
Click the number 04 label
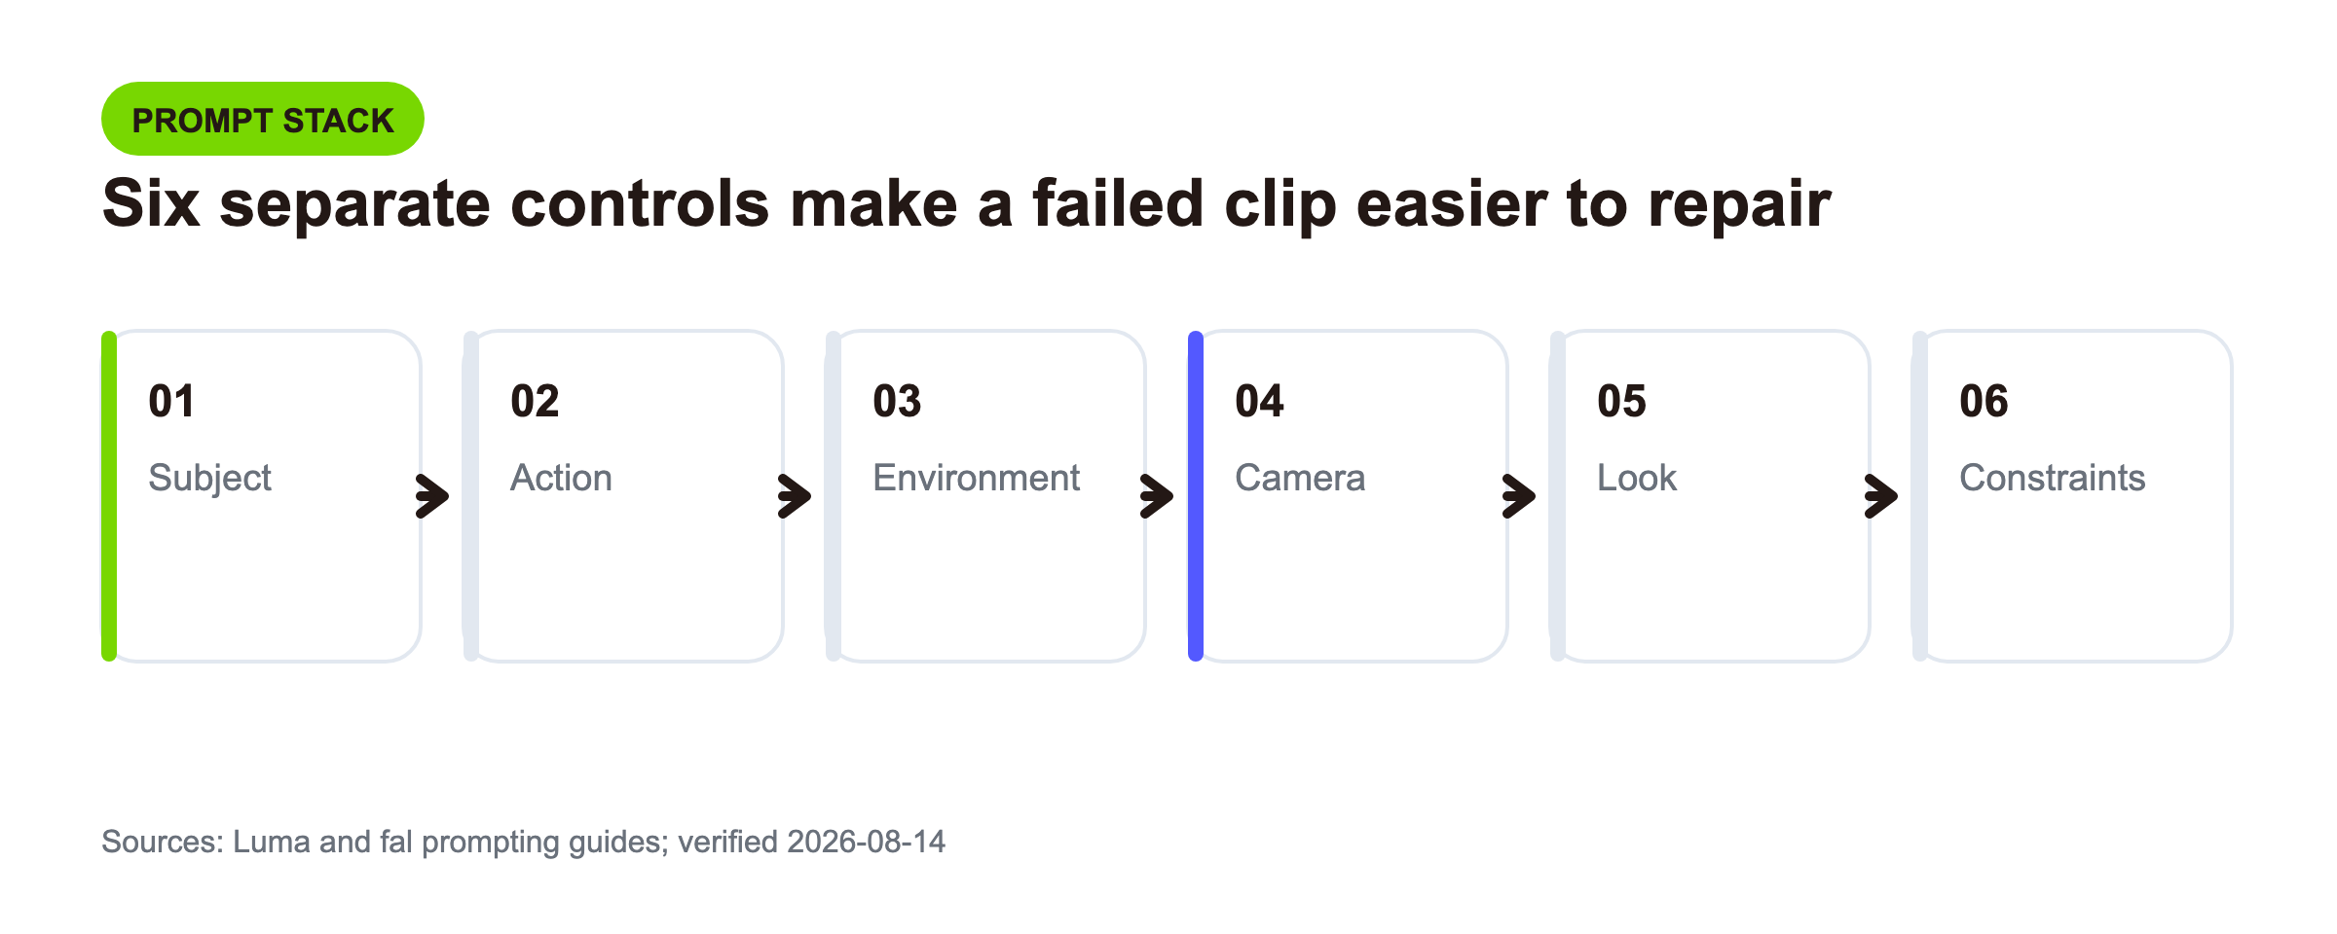point(1259,401)
